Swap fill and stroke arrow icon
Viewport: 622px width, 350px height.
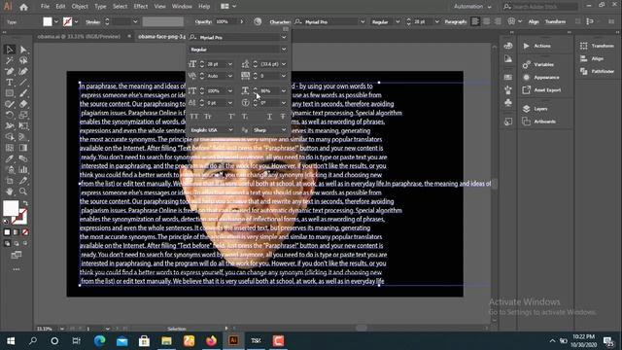[25, 203]
